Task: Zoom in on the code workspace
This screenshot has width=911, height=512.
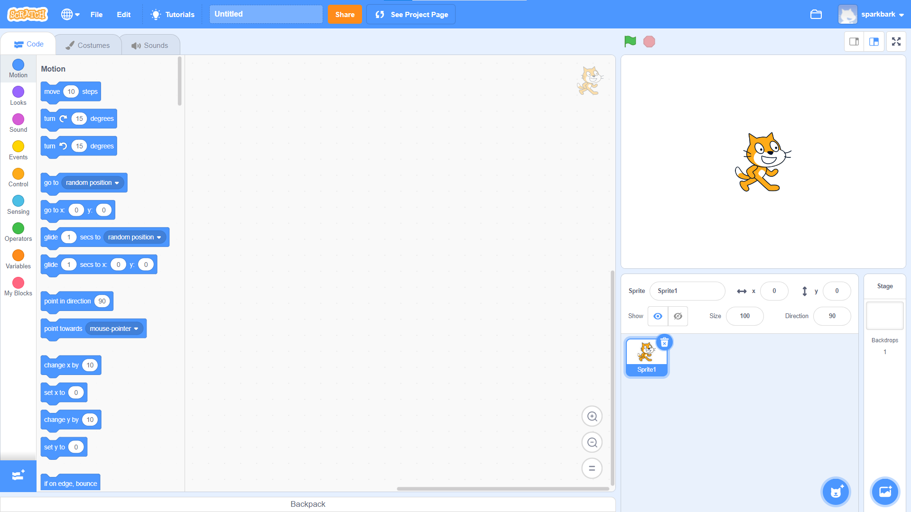Action: [592, 416]
